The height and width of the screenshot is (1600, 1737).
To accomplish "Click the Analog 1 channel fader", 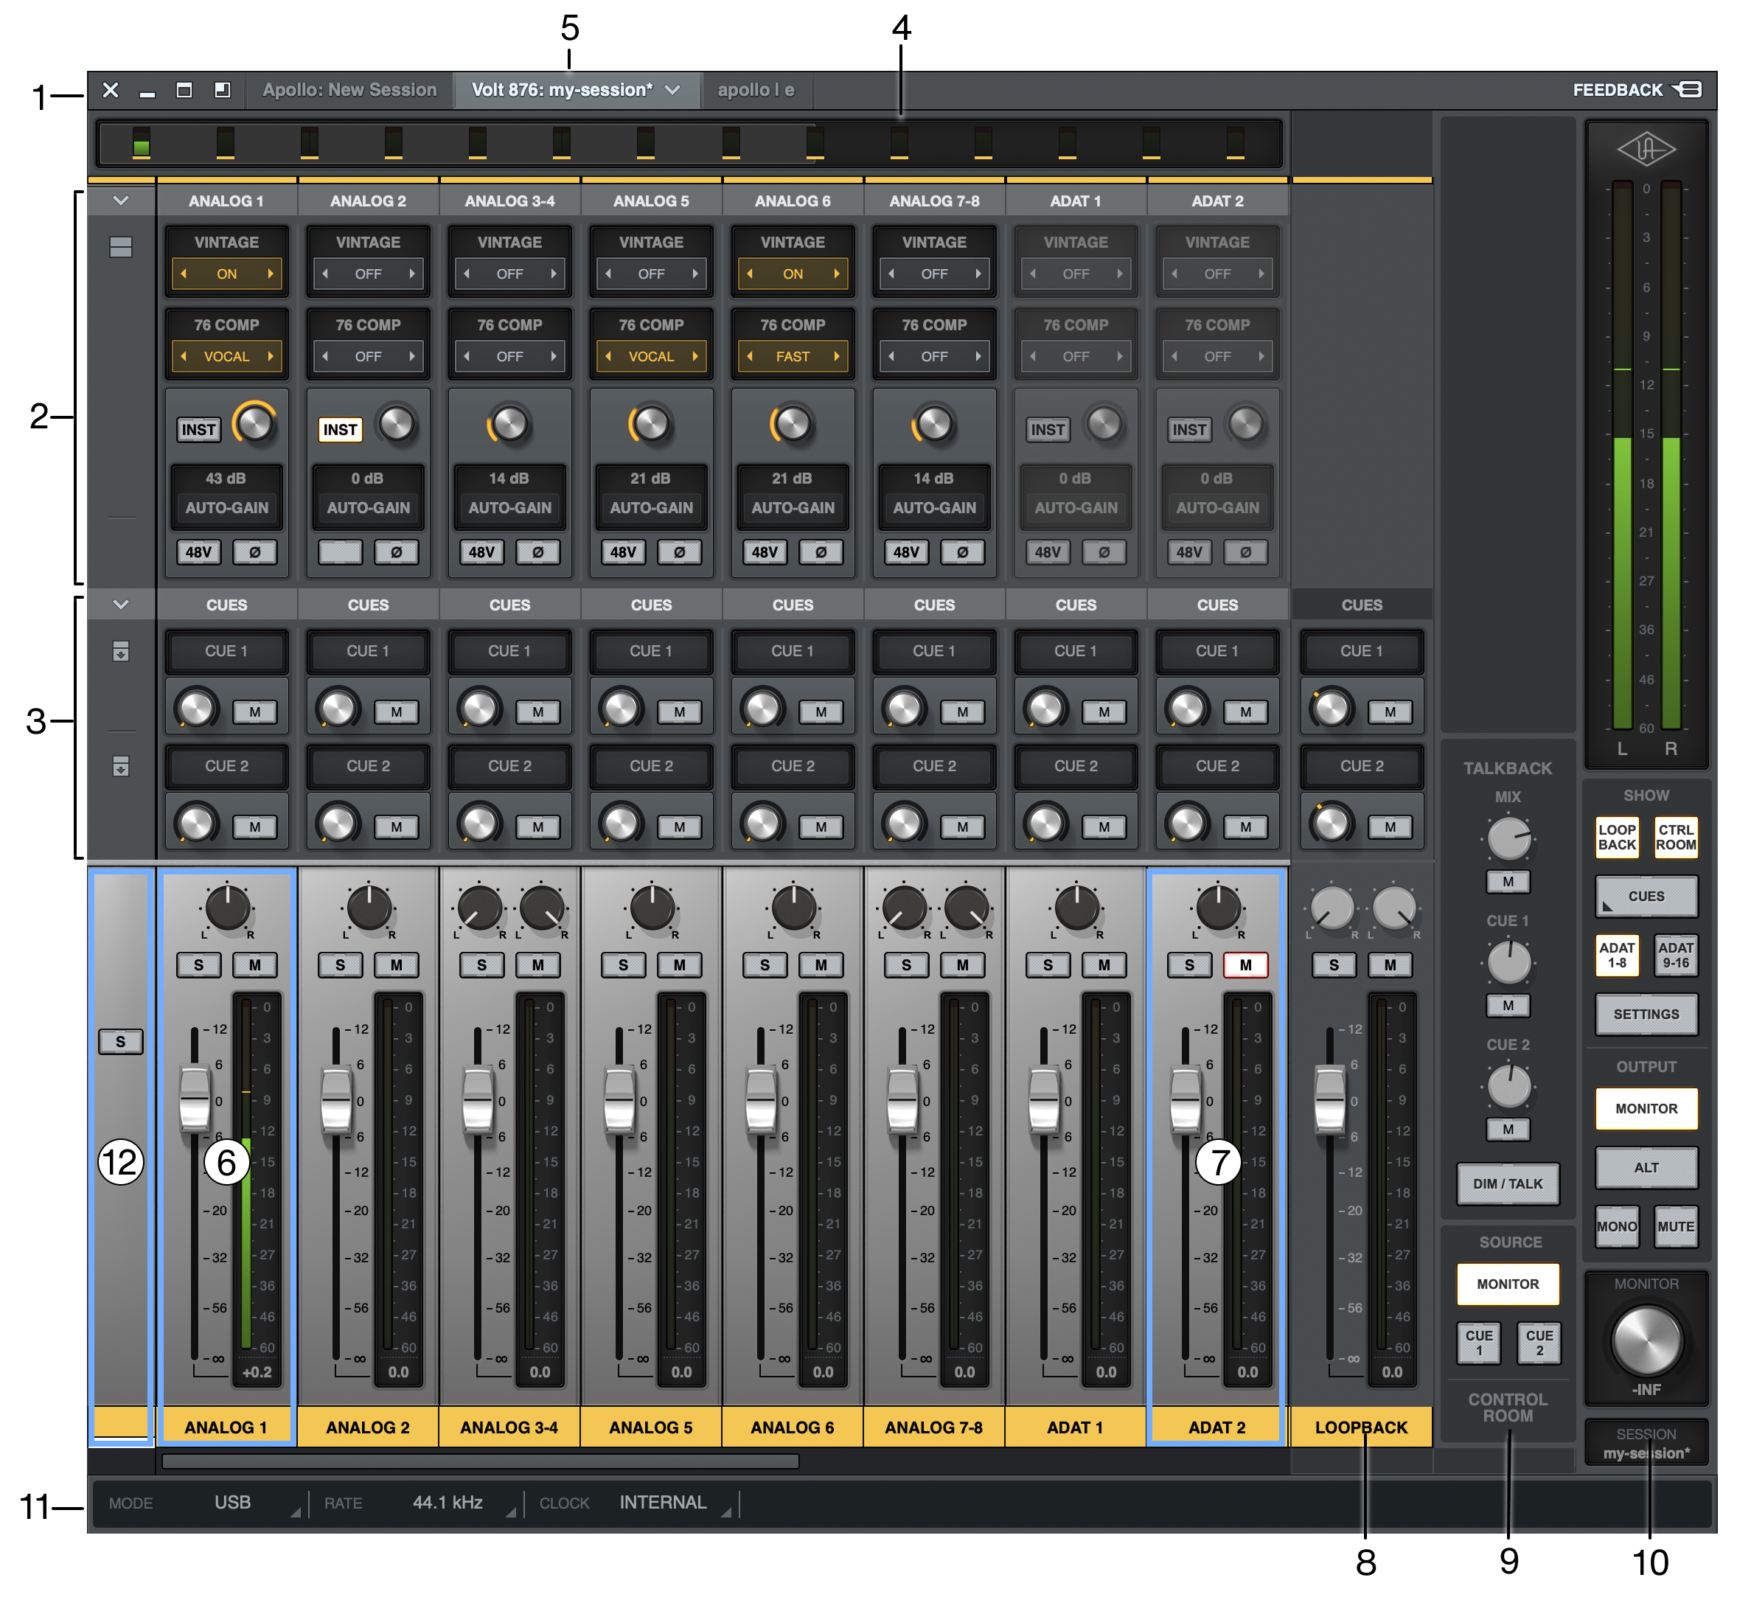I will (x=195, y=1100).
